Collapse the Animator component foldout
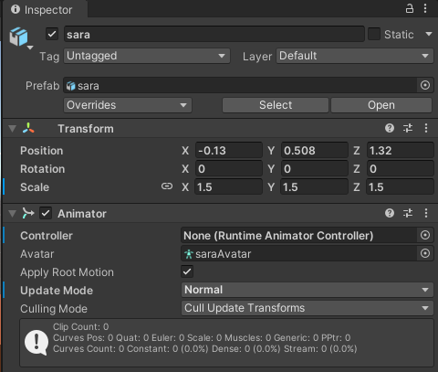This screenshot has height=372, width=438. point(13,214)
